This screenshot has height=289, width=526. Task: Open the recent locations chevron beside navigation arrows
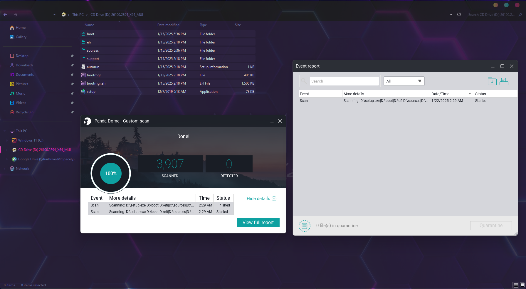point(54,15)
